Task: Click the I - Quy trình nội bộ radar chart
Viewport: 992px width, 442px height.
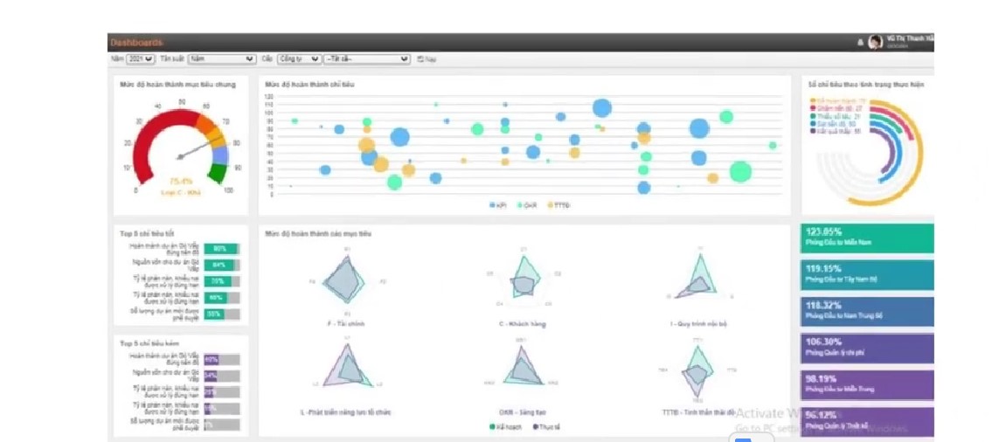Action: coord(698,281)
